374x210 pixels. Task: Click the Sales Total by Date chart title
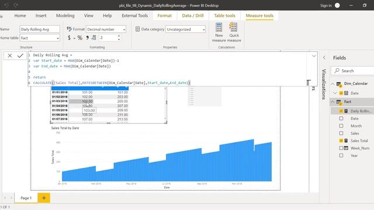pyautogui.click(x=65, y=128)
